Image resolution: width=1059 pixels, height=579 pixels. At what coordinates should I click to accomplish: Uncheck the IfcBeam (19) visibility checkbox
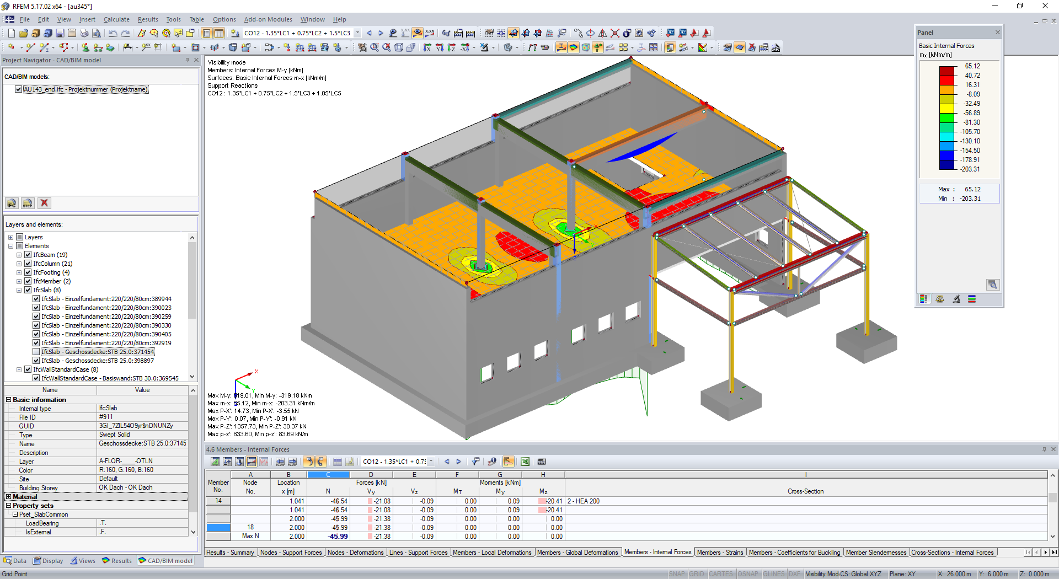point(28,254)
